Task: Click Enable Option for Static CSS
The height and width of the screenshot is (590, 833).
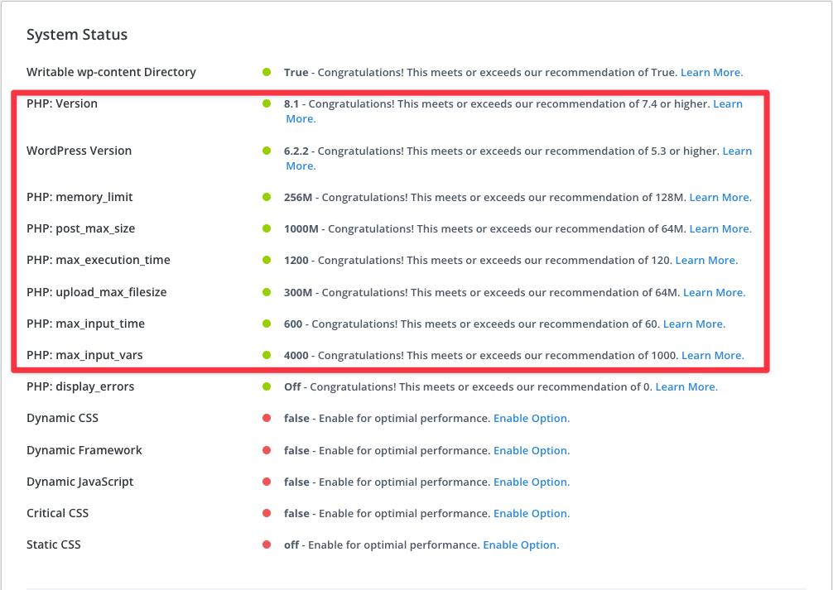Action: [x=521, y=545]
